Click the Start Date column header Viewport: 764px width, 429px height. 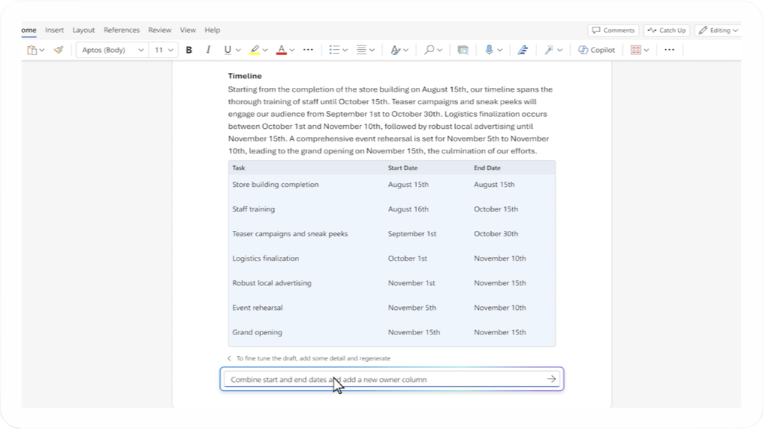(x=402, y=168)
